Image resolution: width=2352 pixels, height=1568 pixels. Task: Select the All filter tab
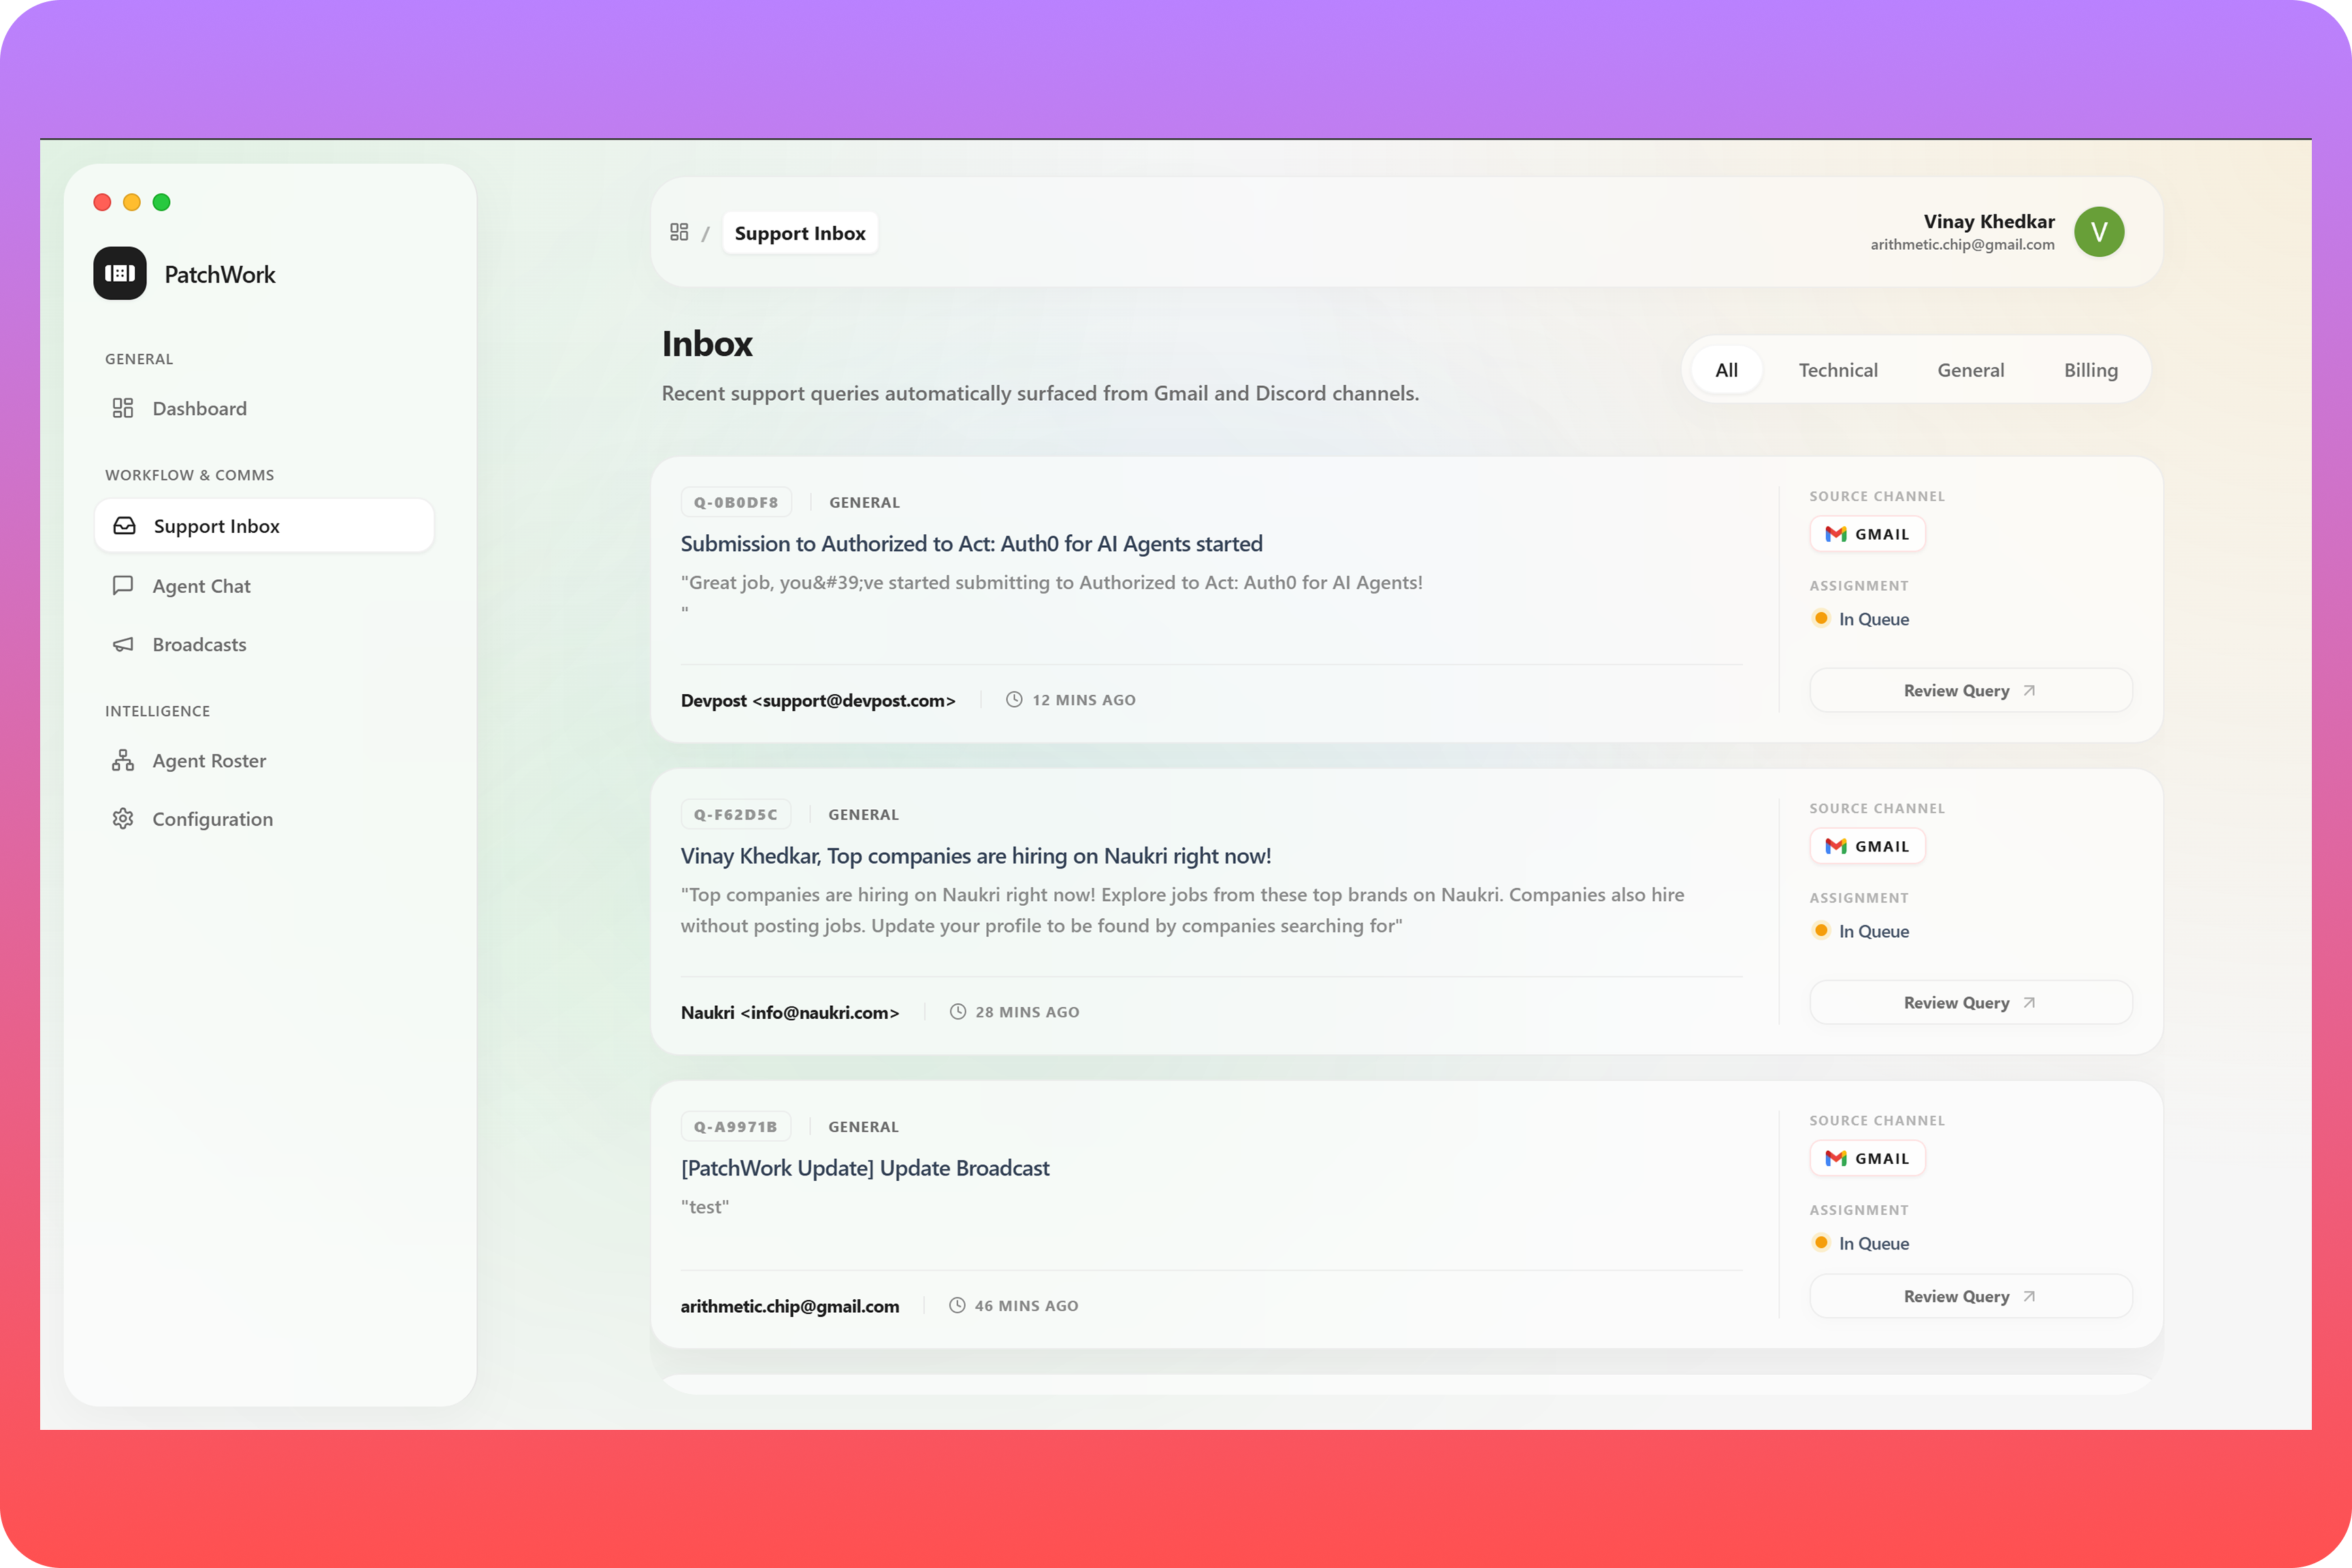(x=1726, y=370)
